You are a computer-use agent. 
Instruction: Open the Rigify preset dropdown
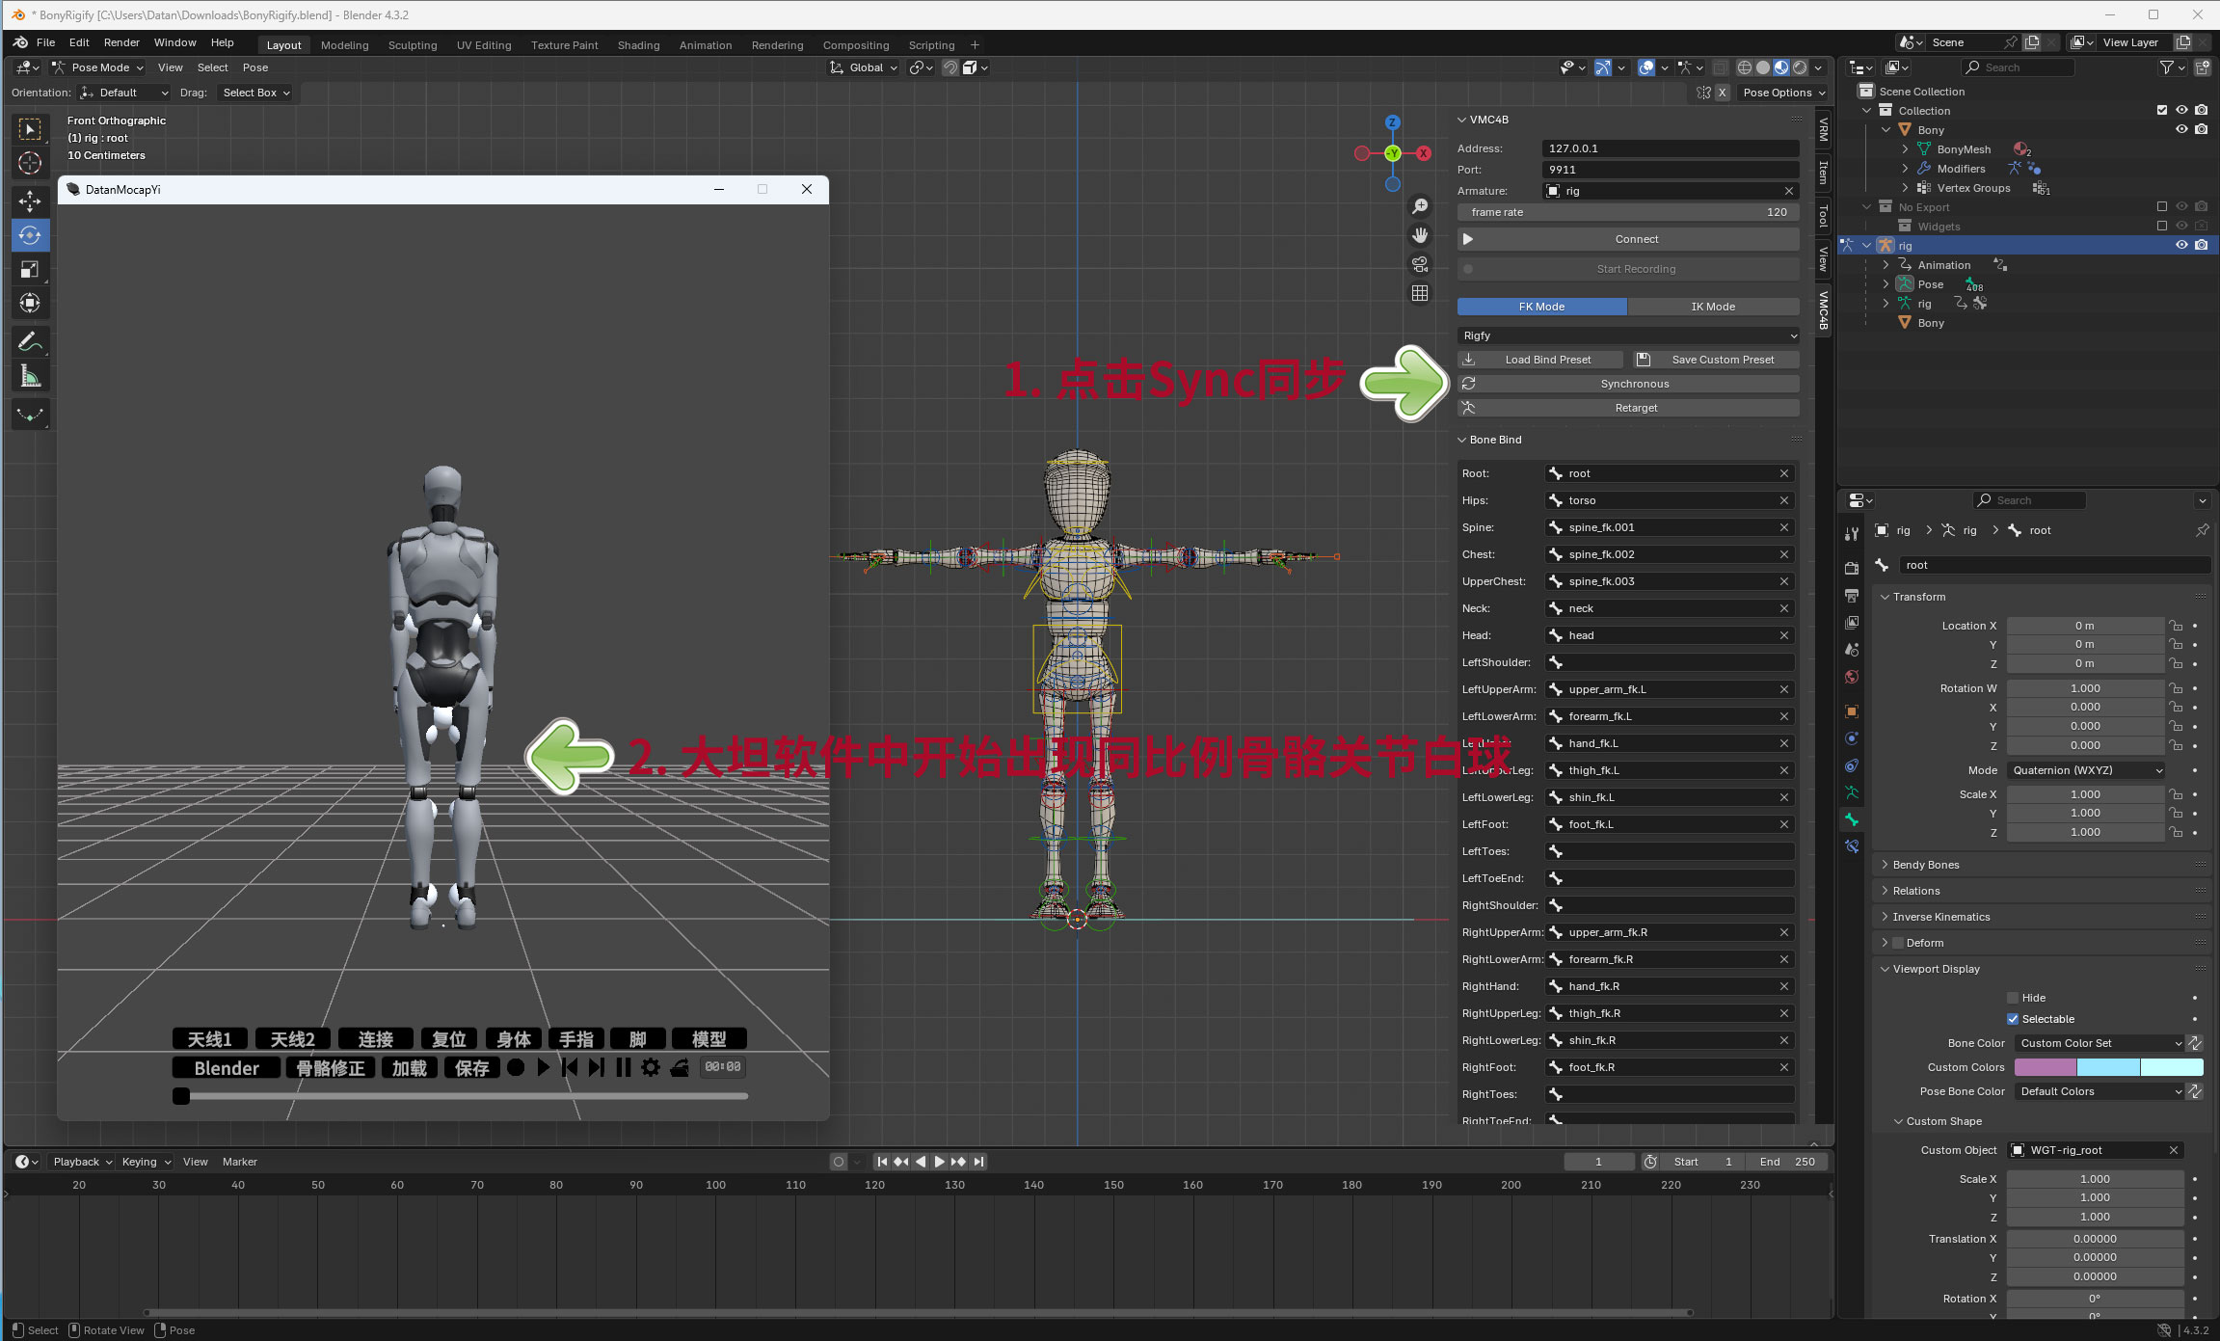(x=1628, y=335)
